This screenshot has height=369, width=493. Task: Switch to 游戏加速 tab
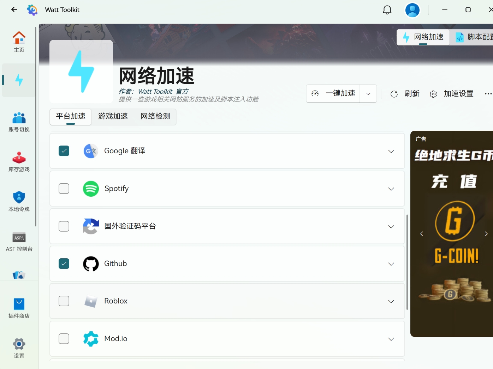pyautogui.click(x=113, y=116)
